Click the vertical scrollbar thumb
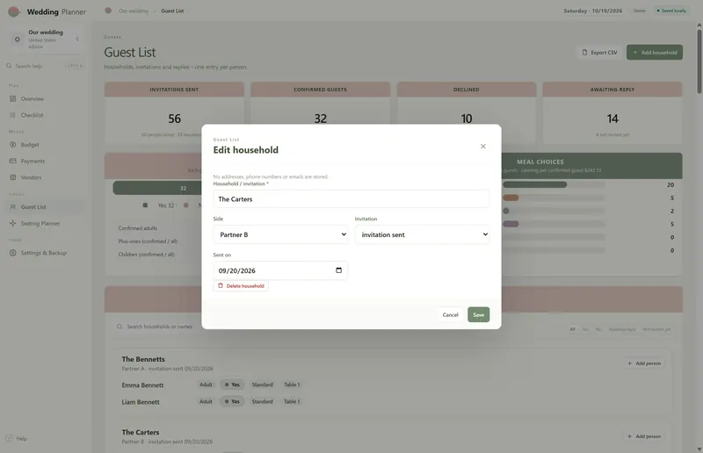The height and width of the screenshot is (453, 703). [699, 61]
